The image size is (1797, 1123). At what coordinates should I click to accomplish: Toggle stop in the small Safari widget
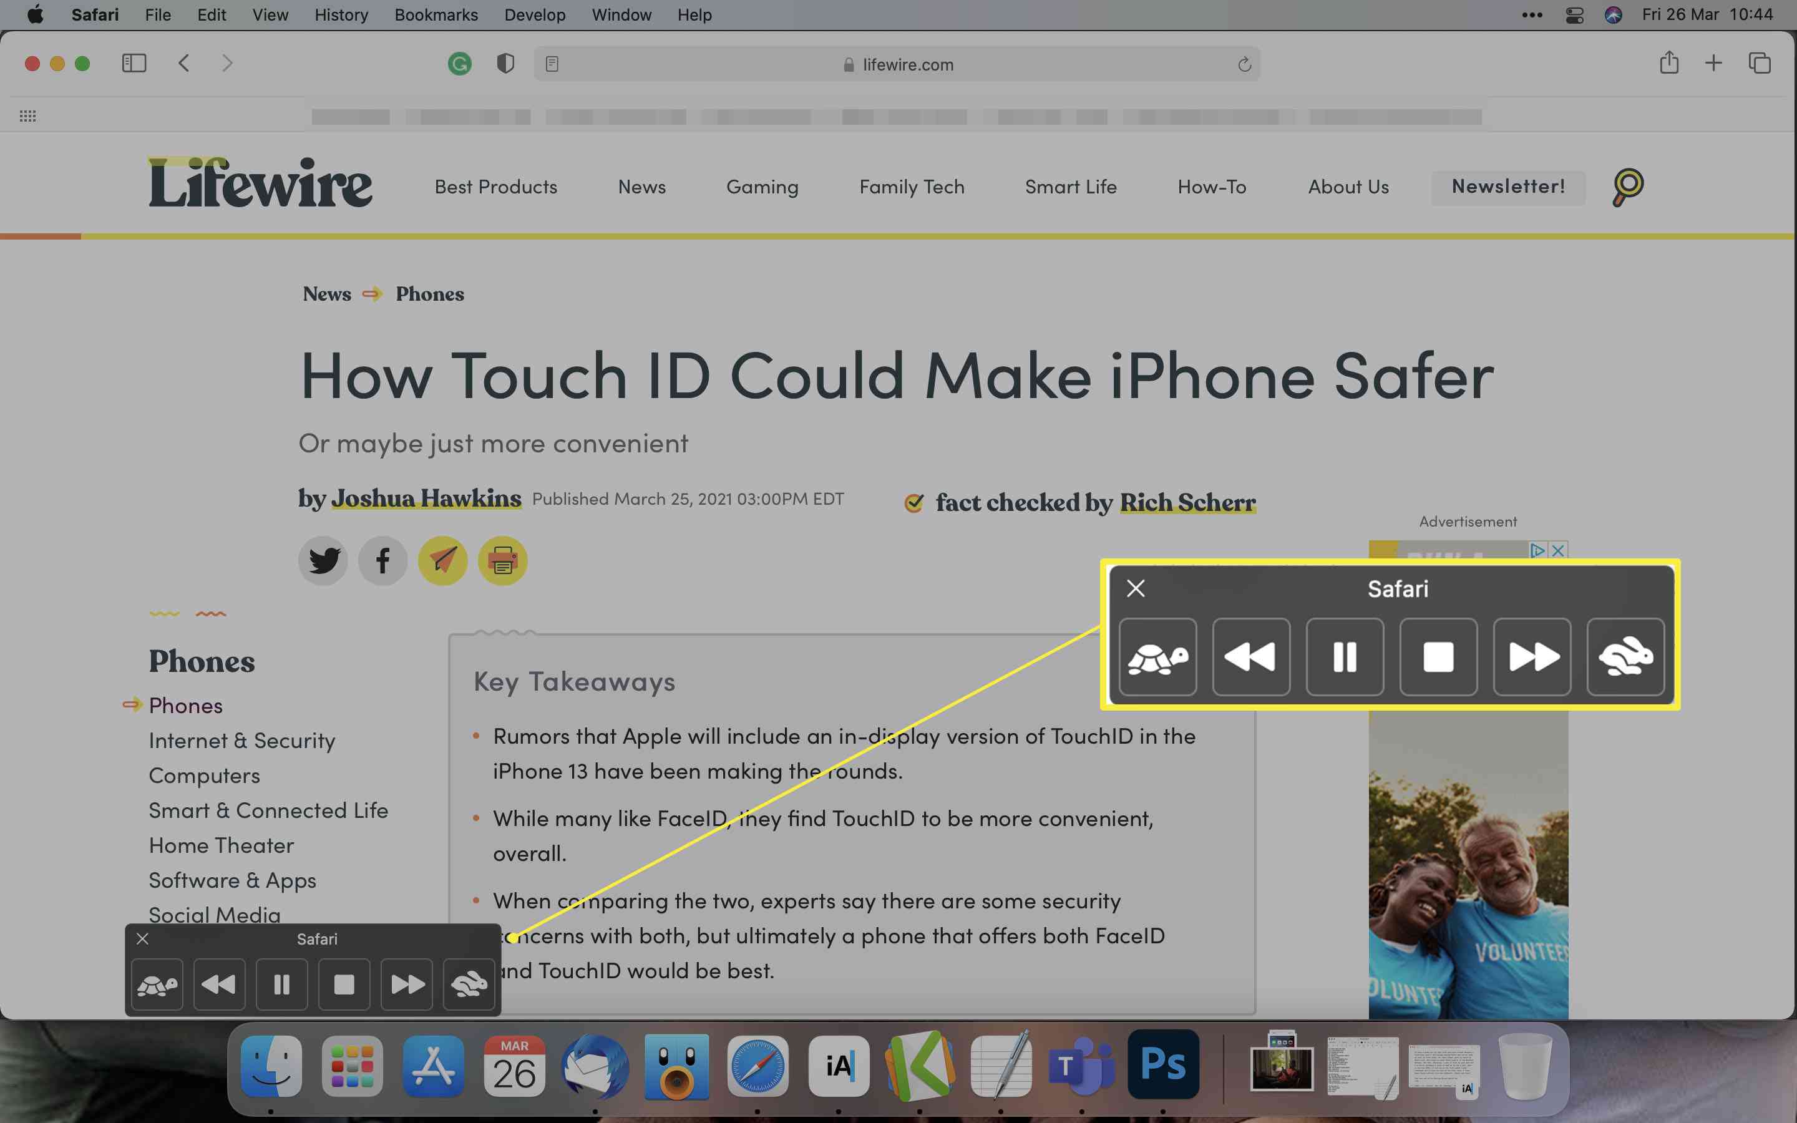(343, 984)
